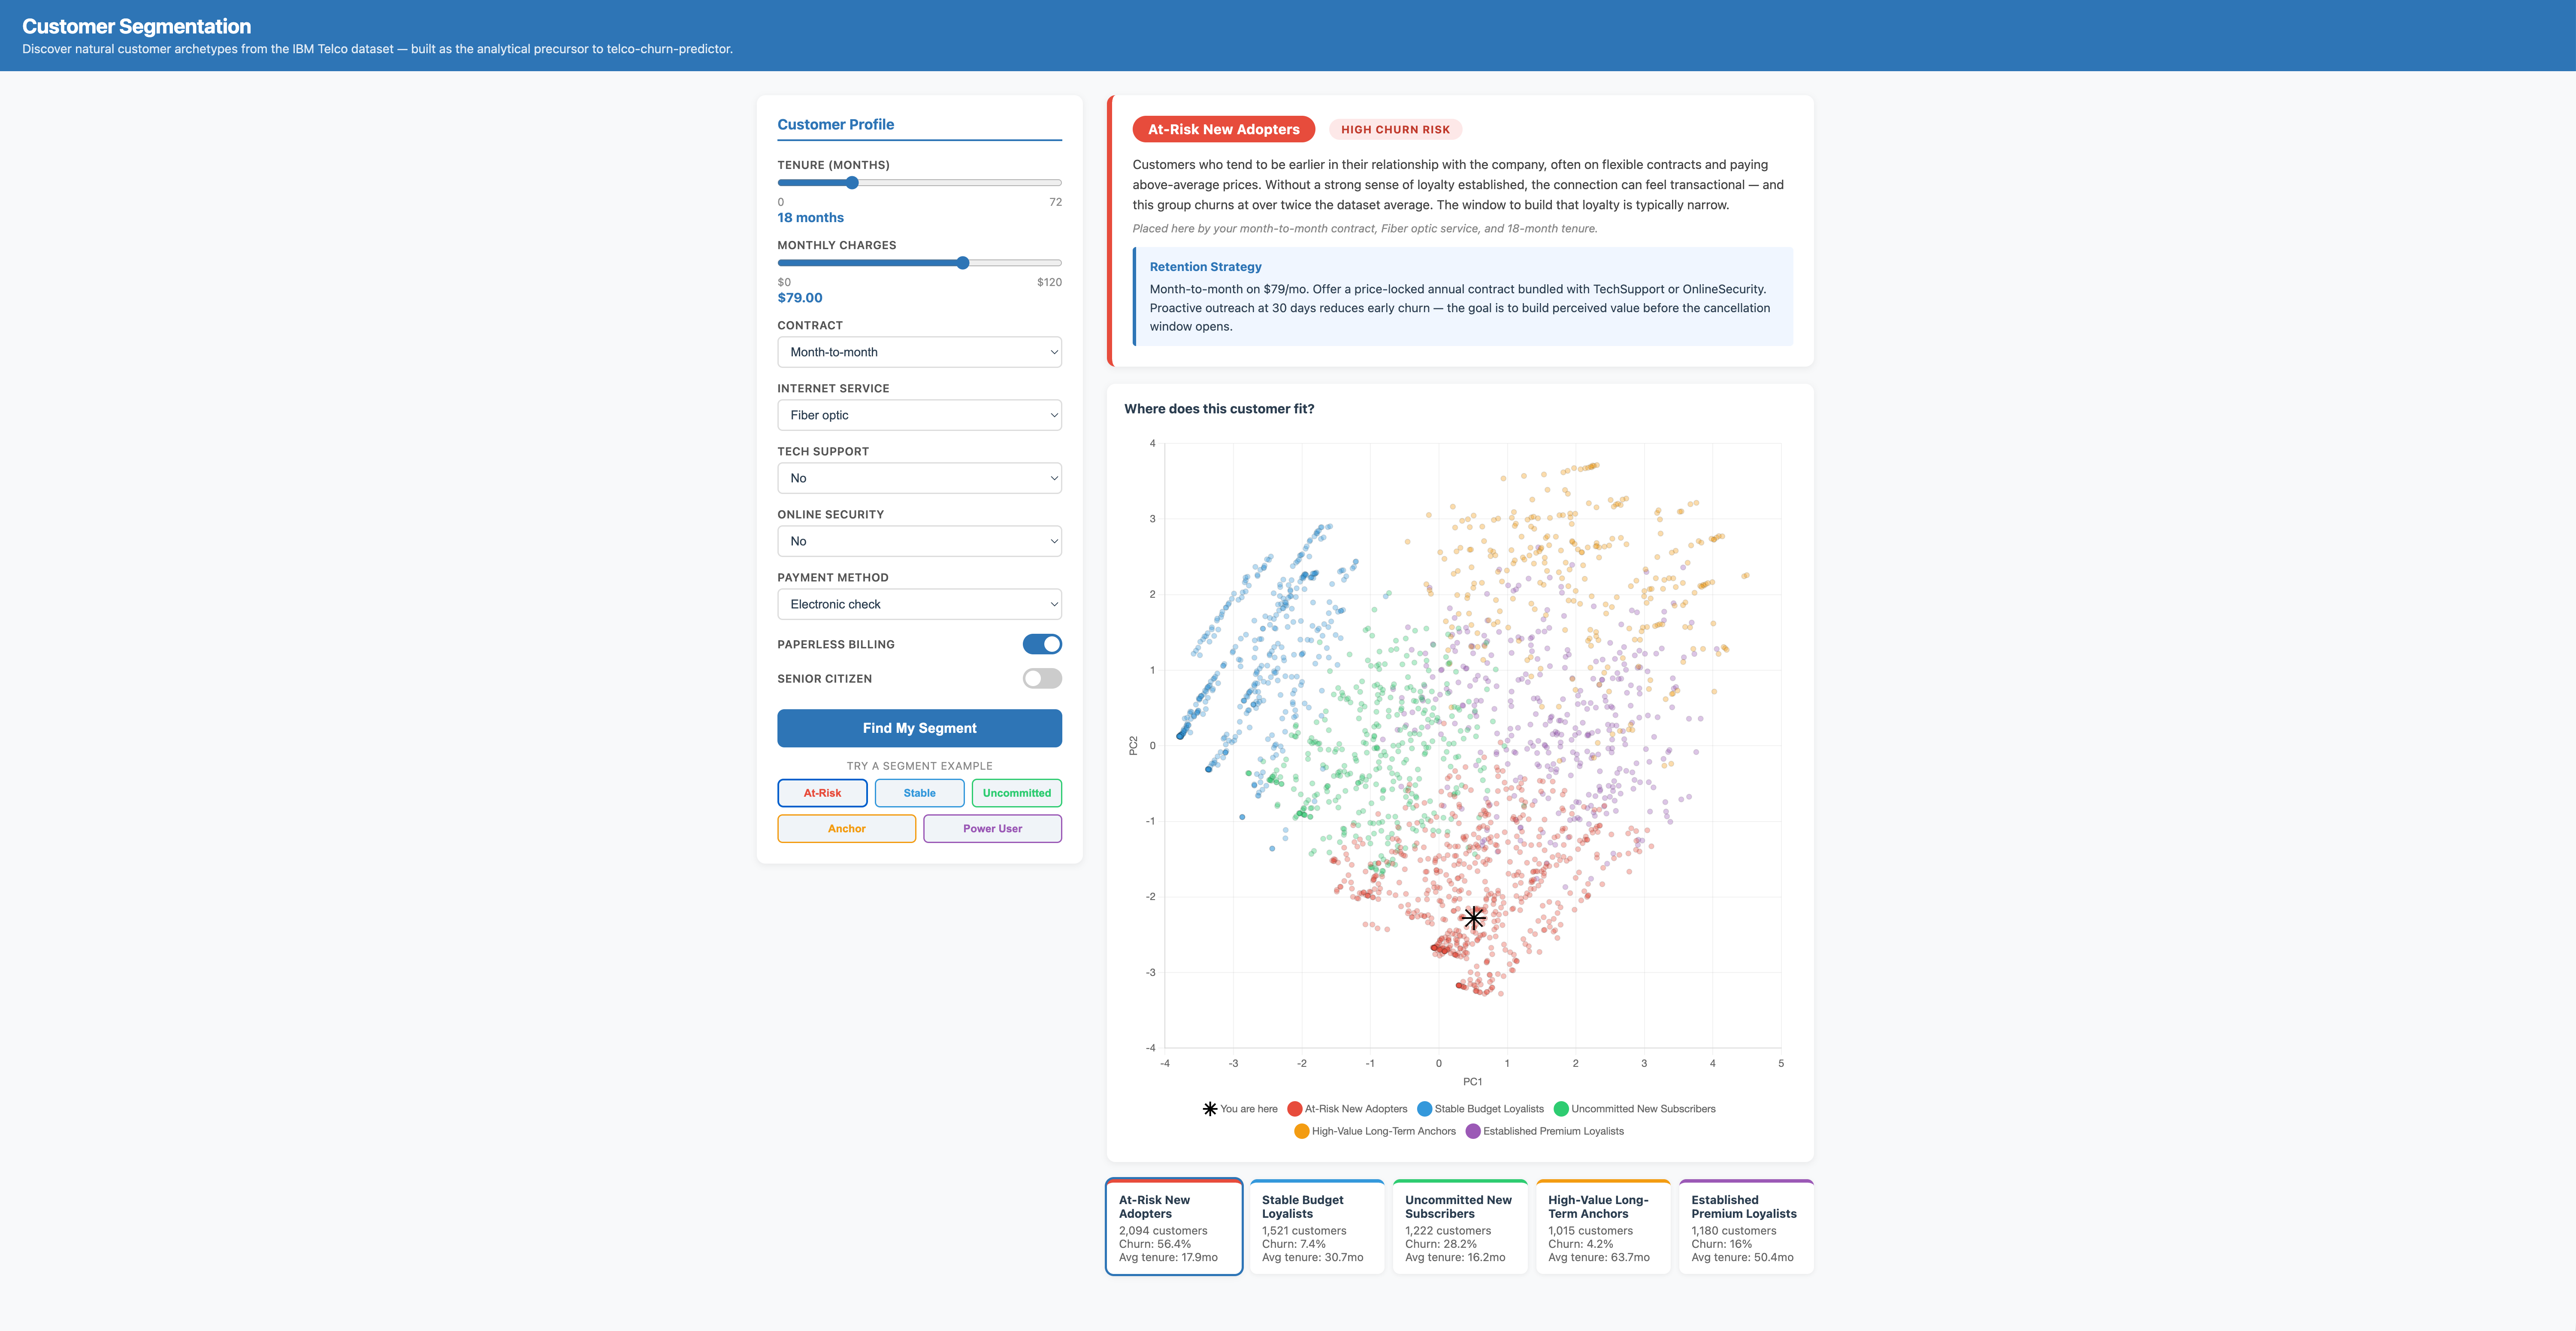Expand the Online Security dropdown
Viewport: 2576px width, 1331px height.
[x=919, y=541]
